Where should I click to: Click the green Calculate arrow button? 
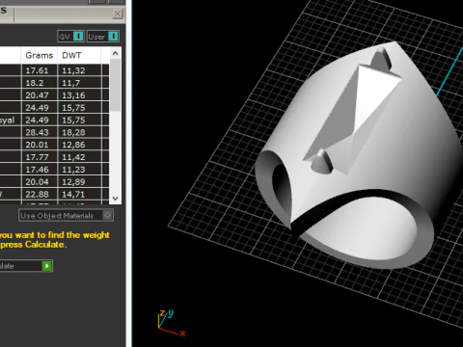(x=47, y=266)
